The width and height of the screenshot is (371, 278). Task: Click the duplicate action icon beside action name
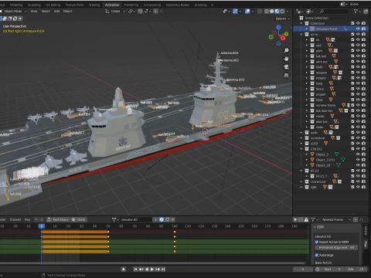pos(167,219)
